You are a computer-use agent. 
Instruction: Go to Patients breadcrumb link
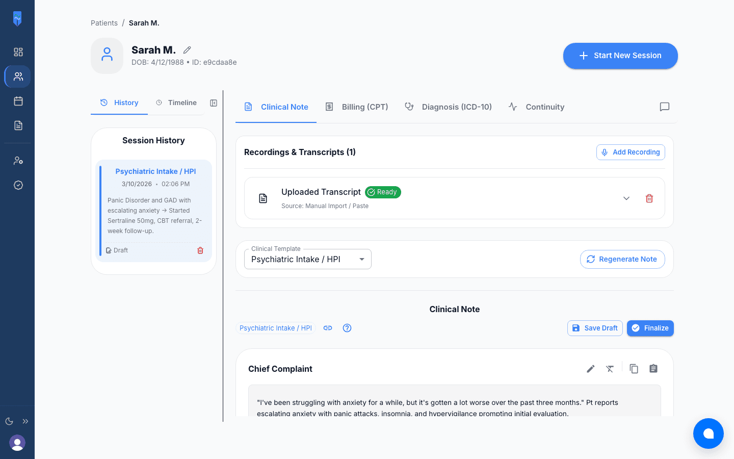pyautogui.click(x=104, y=23)
